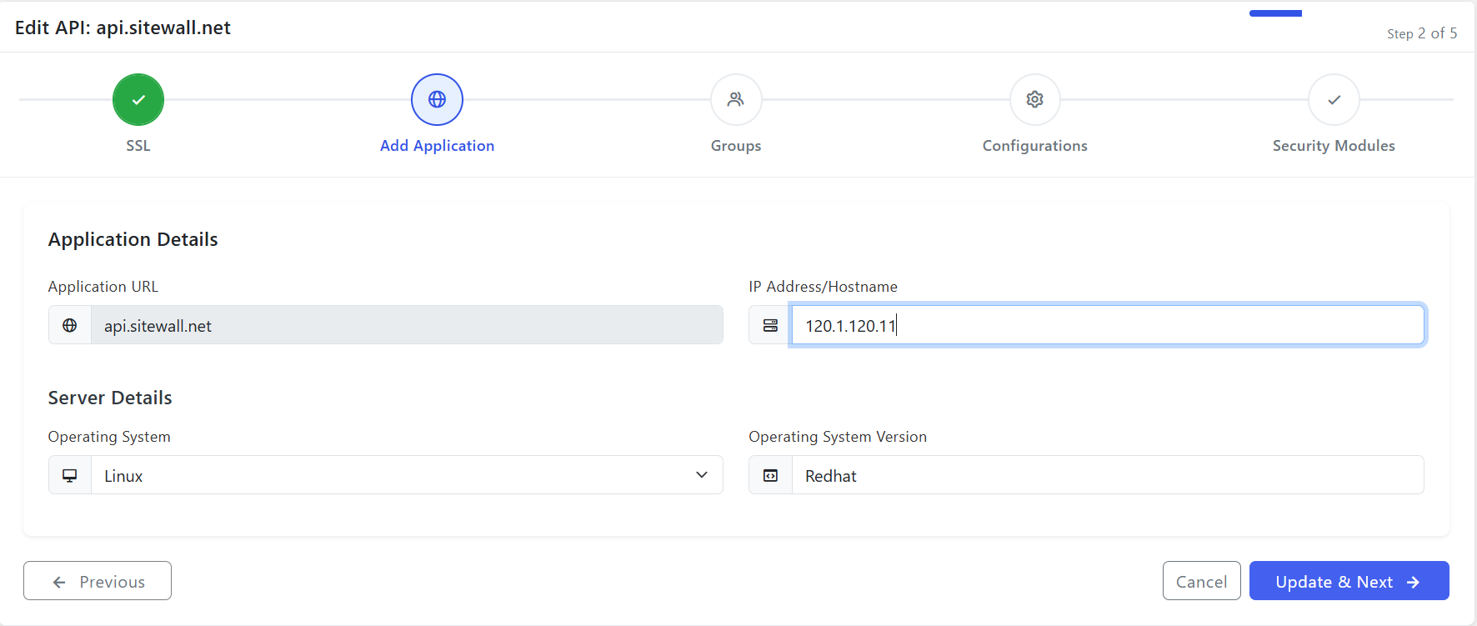Click code icon beside OS Version field

pyautogui.click(x=770, y=475)
